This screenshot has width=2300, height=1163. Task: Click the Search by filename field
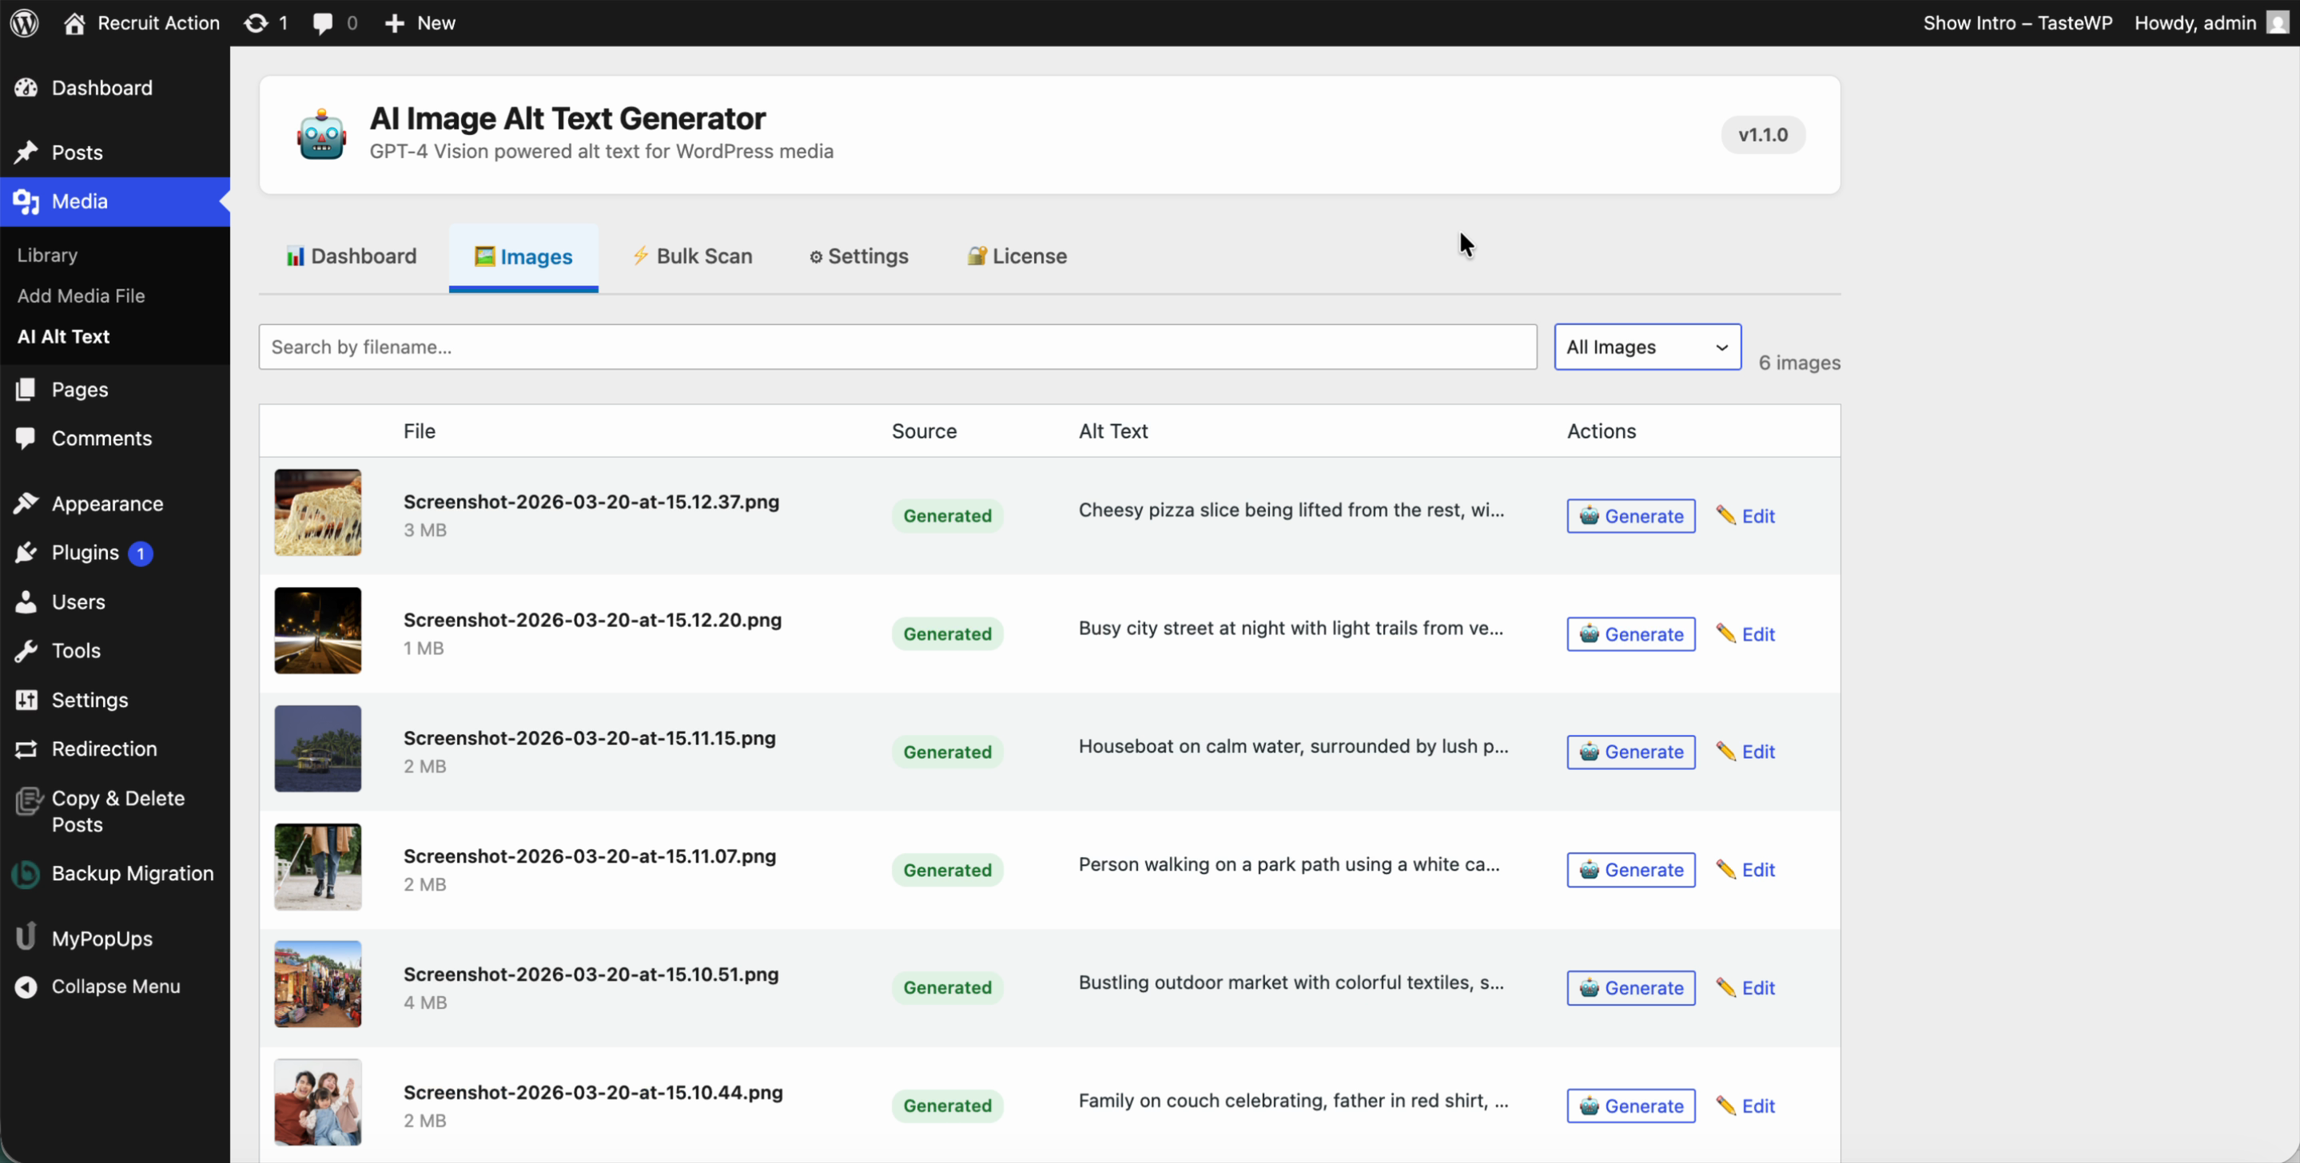click(x=897, y=347)
